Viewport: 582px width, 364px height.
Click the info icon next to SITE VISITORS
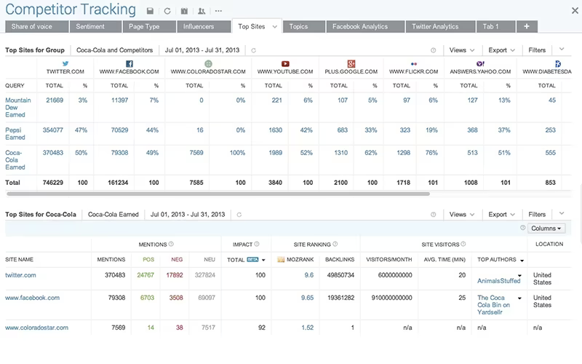click(x=463, y=244)
